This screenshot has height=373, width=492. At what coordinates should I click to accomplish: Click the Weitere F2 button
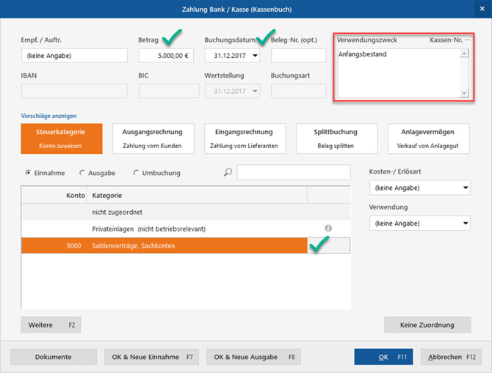(51, 325)
